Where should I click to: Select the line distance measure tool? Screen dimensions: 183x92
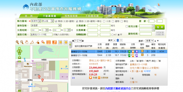[37, 42]
